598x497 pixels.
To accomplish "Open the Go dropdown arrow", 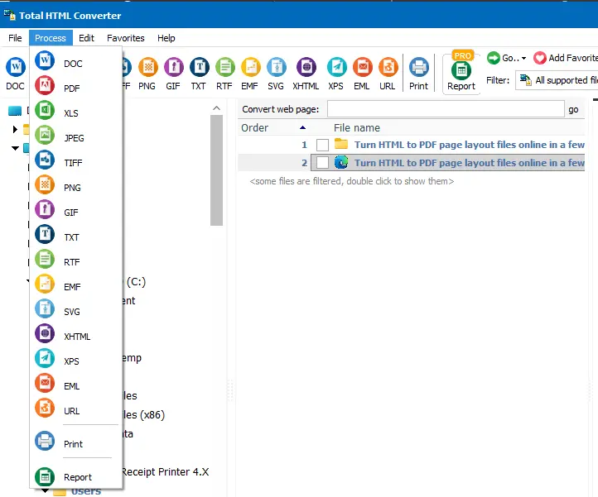I will coord(523,58).
